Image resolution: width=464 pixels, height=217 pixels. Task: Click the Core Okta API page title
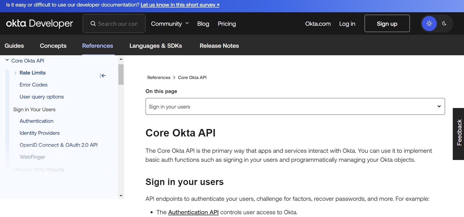(181, 133)
